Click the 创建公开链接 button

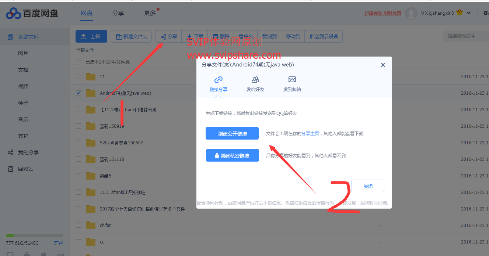(232, 134)
